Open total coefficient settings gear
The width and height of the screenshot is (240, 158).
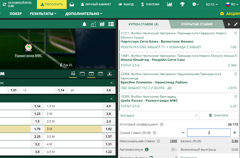[x=162, y=124]
